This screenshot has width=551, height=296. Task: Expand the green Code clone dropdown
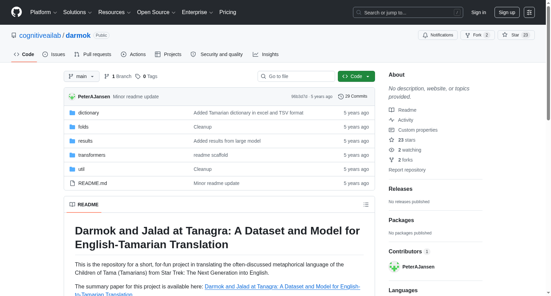click(x=356, y=76)
